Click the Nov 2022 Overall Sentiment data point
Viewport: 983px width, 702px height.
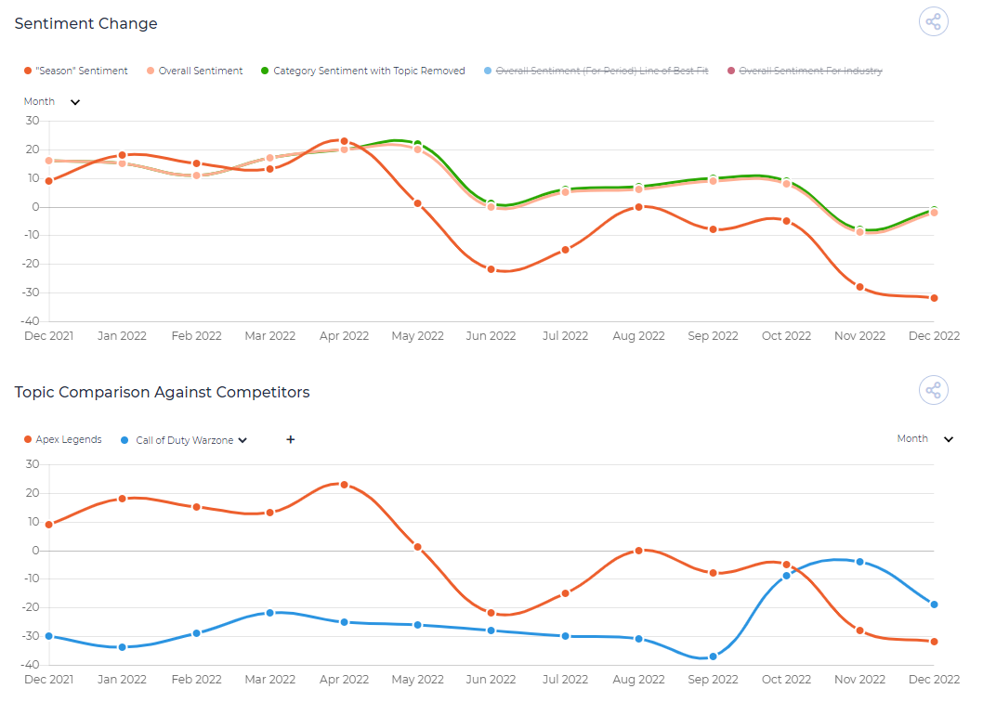[860, 232]
